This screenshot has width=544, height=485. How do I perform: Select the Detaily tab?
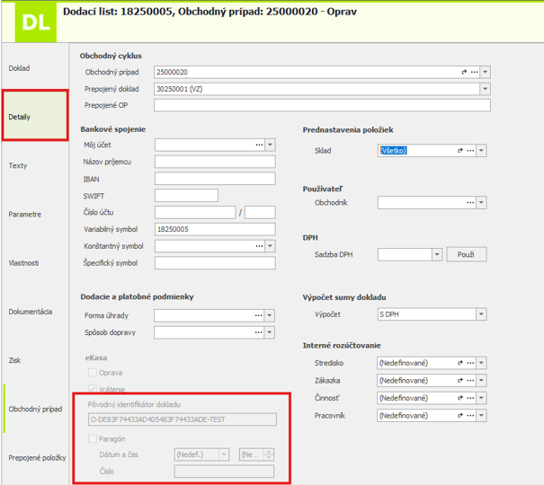[35, 116]
